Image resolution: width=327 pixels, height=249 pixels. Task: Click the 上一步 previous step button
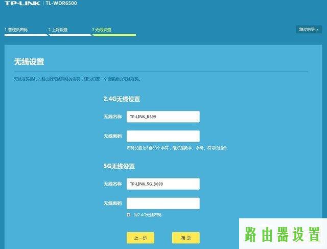click(141, 238)
